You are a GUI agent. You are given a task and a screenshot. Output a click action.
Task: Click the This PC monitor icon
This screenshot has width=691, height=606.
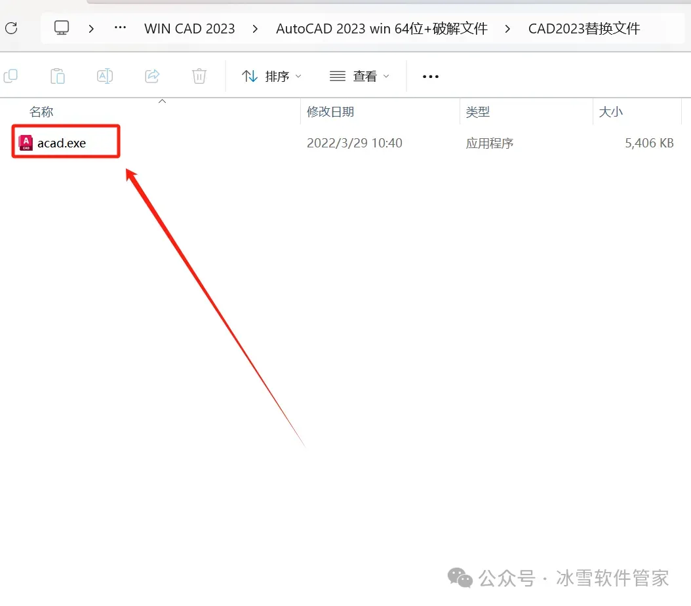[62, 28]
